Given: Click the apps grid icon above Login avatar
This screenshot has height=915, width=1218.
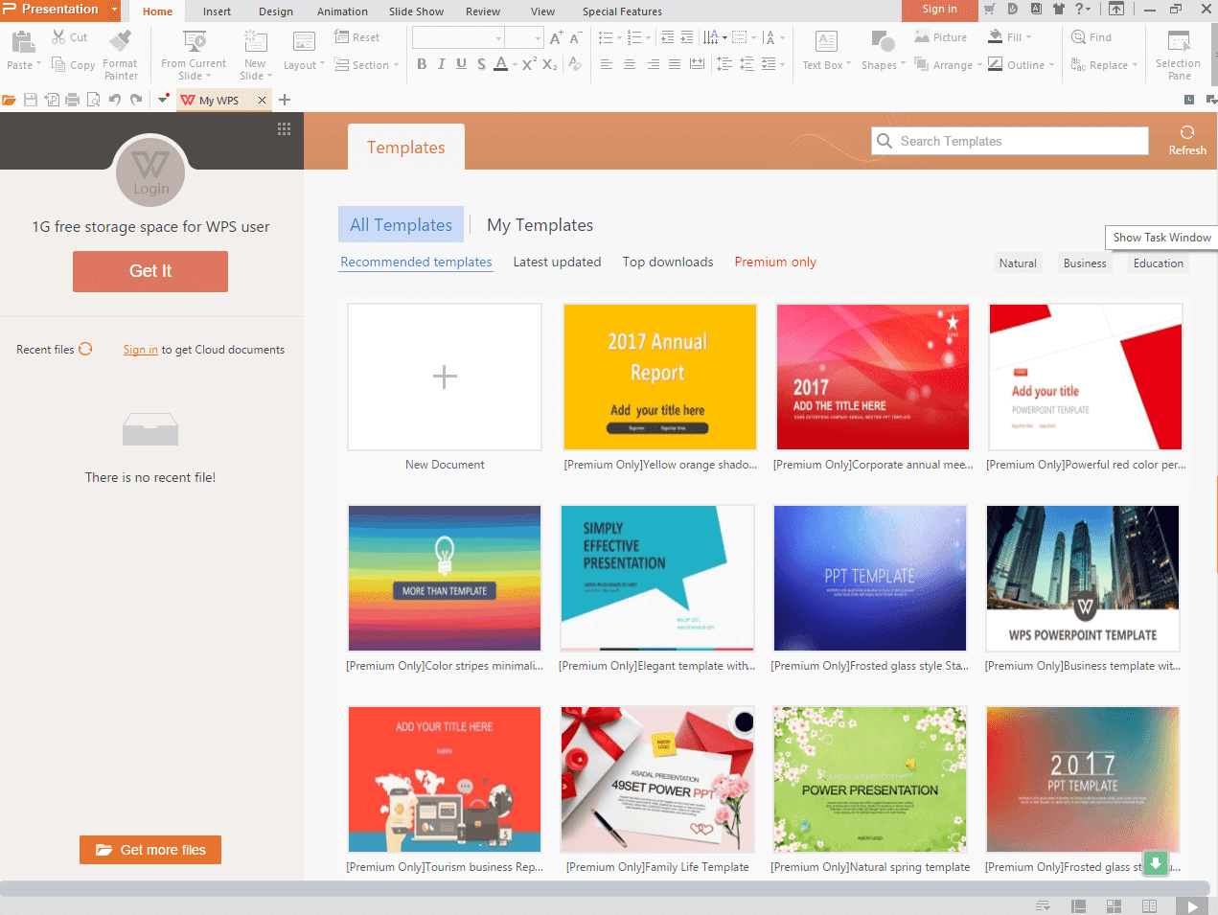Looking at the screenshot, I should (284, 129).
